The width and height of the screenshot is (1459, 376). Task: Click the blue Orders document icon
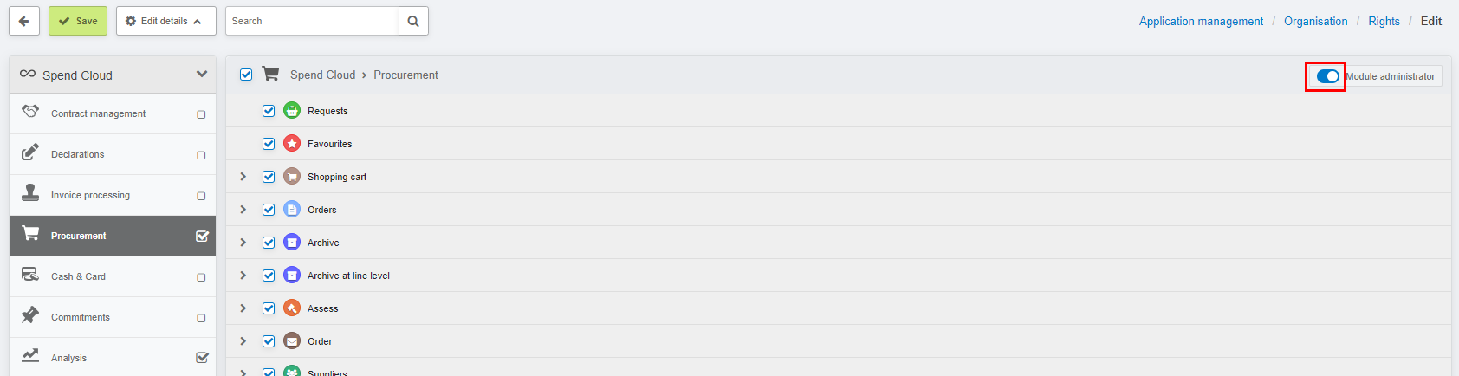coord(292,210)
